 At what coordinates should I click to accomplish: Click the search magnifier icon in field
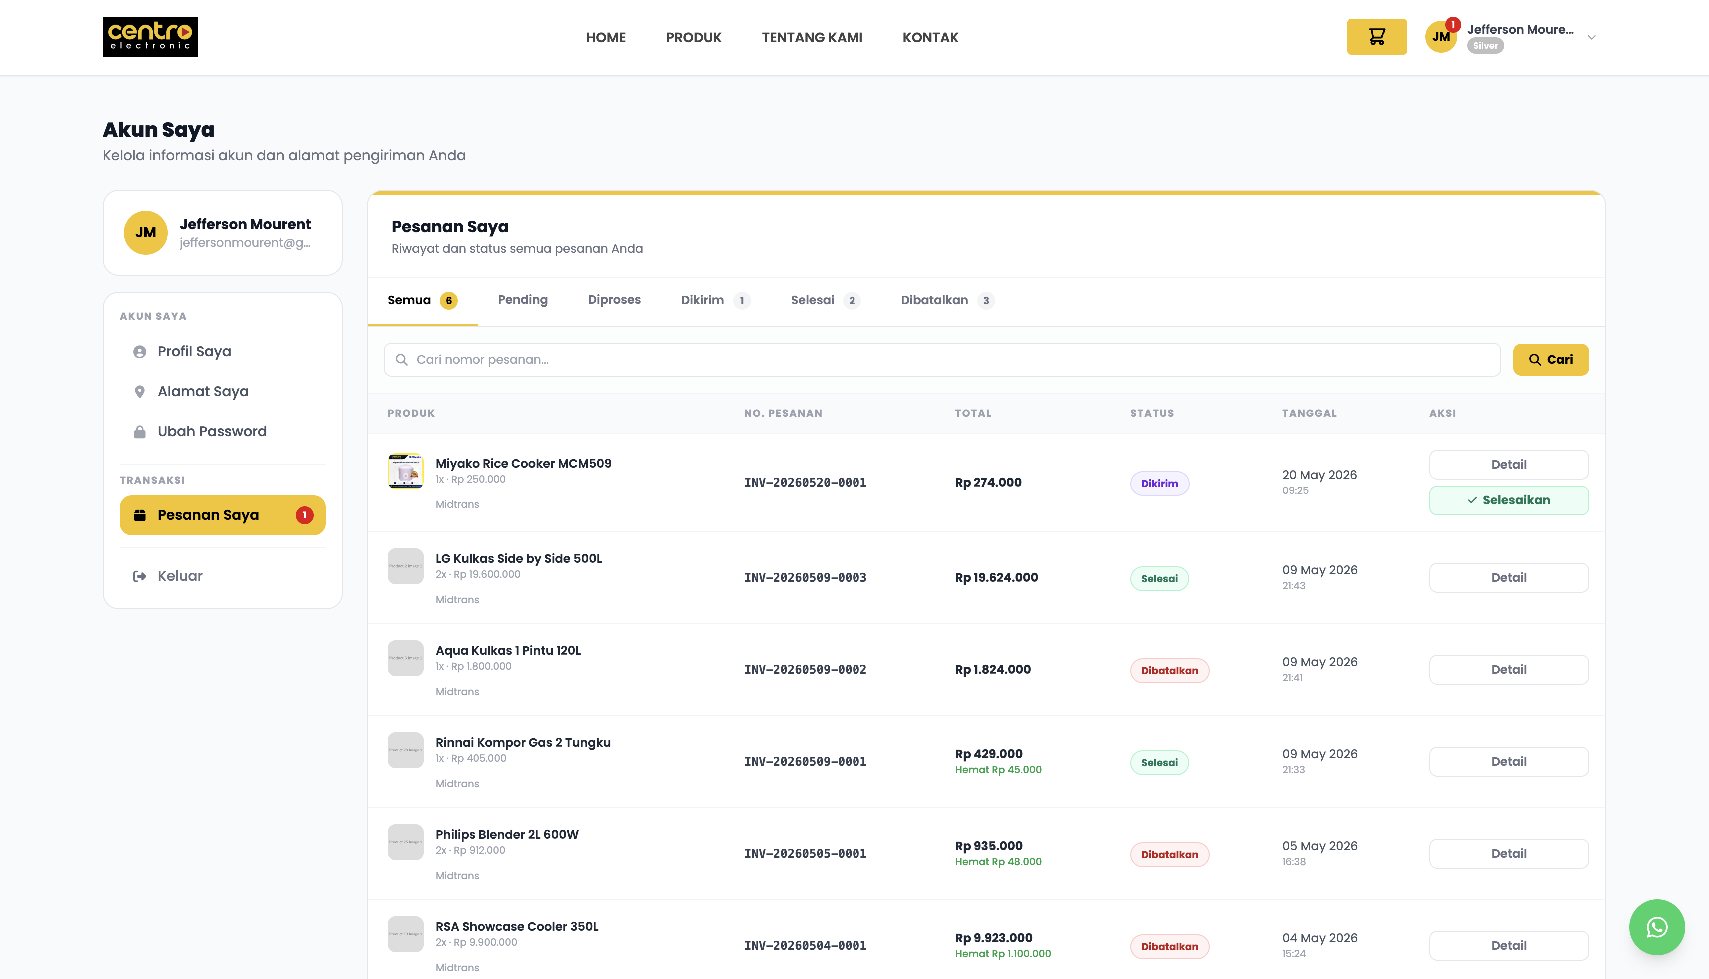tap(402, 360)
